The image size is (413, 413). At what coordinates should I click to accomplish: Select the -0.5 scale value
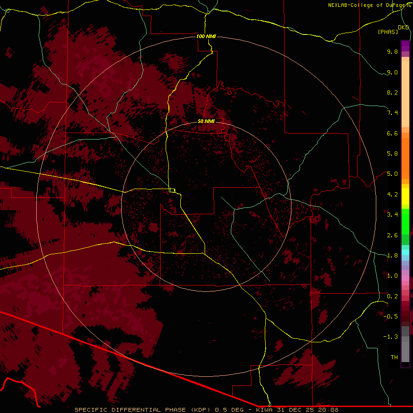[x=391, y=316]
